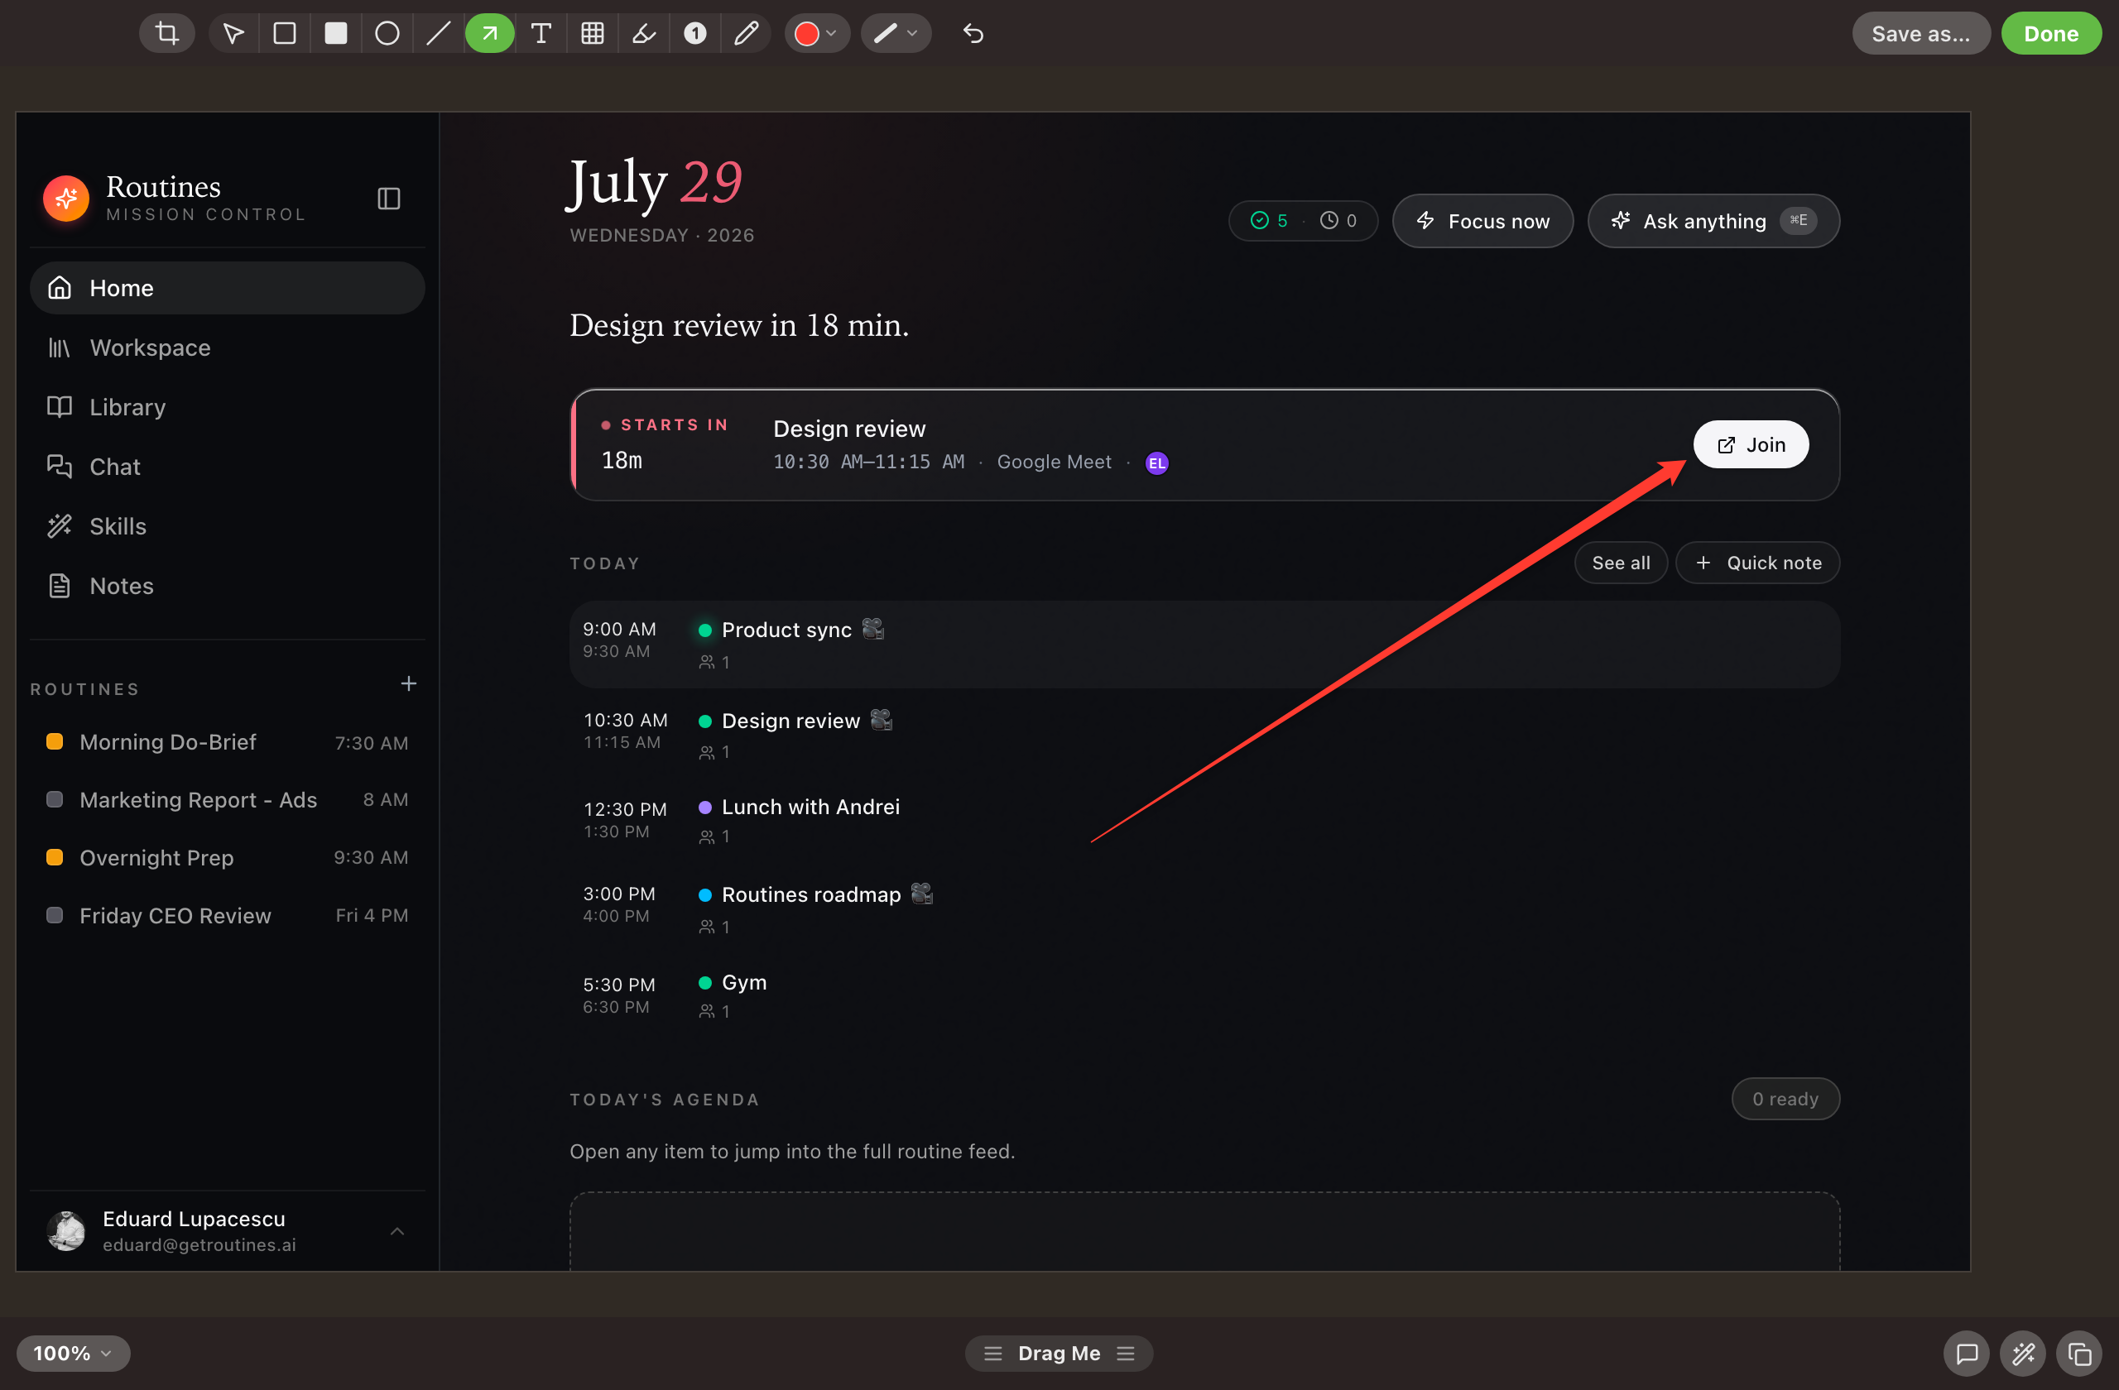Click the Routines orange logo icon

66,199
